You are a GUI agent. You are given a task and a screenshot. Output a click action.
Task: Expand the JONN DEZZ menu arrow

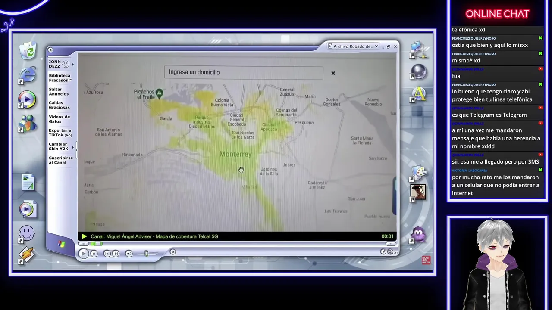(73, 65)
